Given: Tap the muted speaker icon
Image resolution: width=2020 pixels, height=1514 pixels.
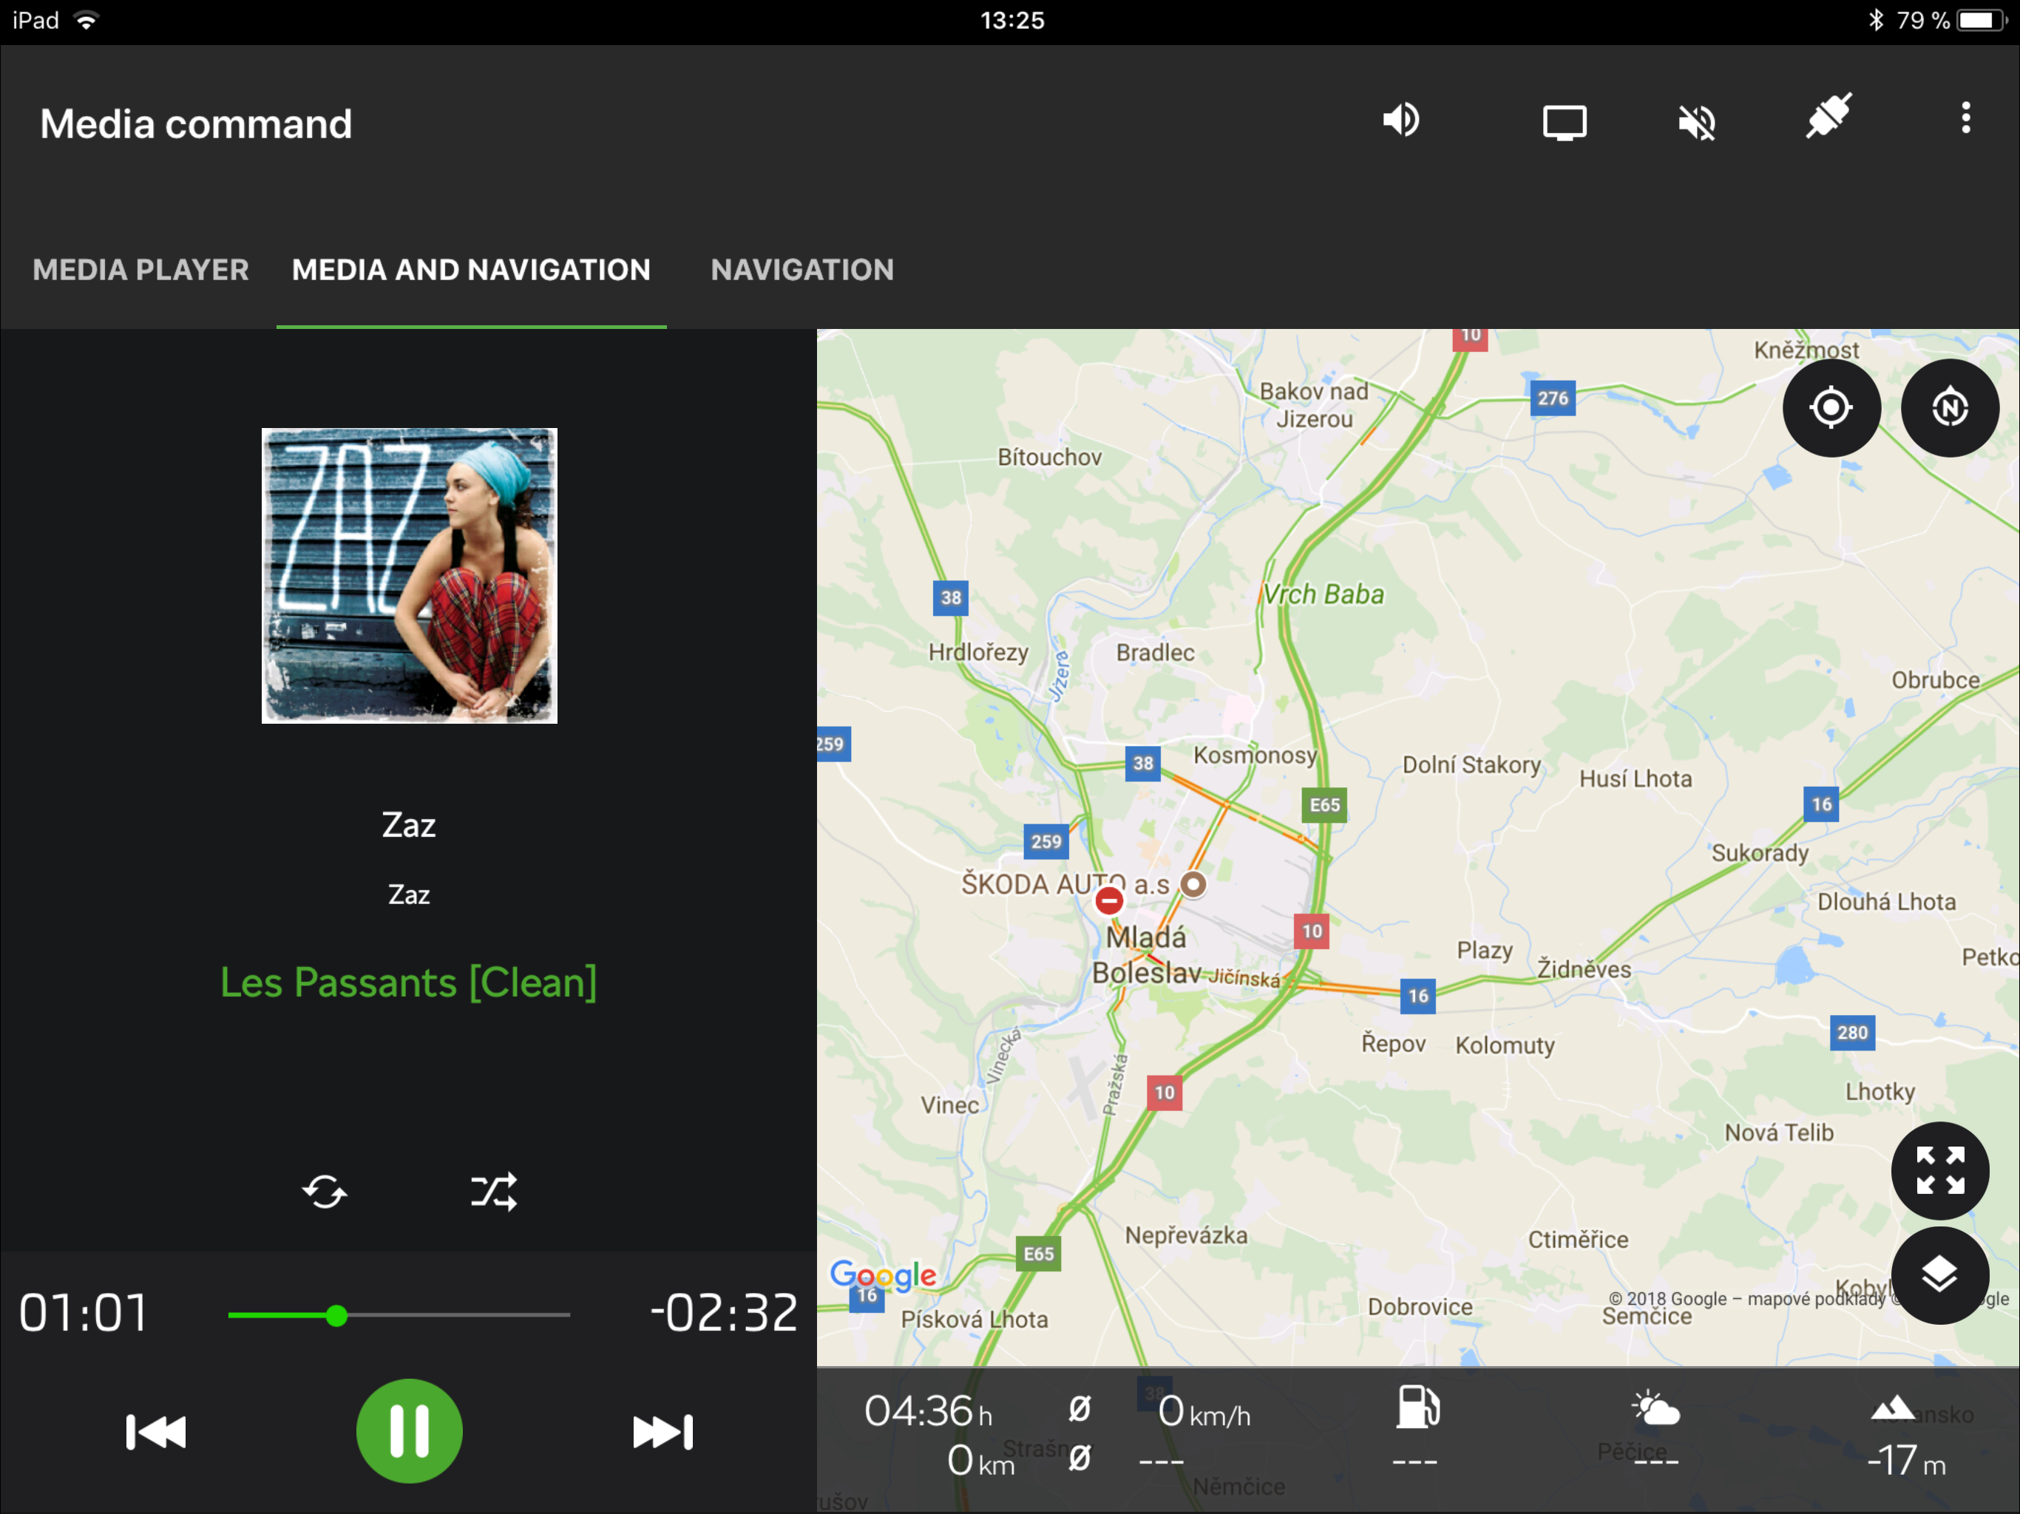Looking at the screenshot, I should (1697, 121).
